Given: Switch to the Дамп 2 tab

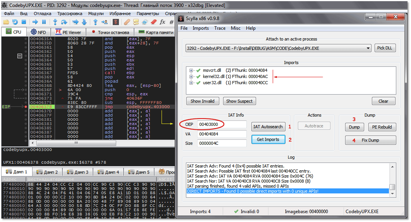Looking at the screenshot, I should (47, 172).
